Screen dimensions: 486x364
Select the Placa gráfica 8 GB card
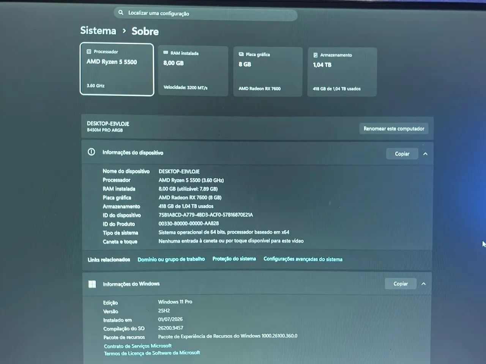pos(268,72)
